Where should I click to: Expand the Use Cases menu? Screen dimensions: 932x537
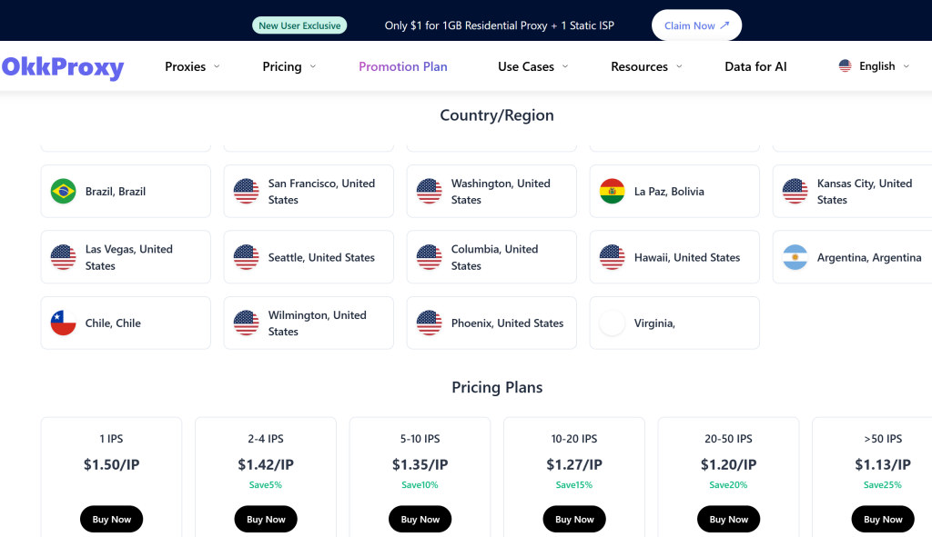pos(532,66)
